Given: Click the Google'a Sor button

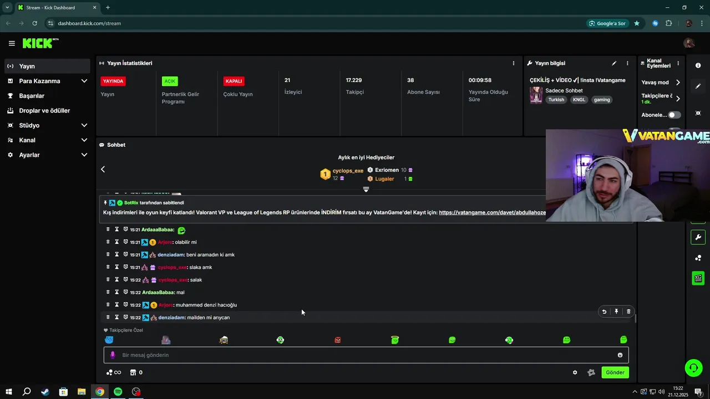Looking at the screenshot, I should (608, 23).
